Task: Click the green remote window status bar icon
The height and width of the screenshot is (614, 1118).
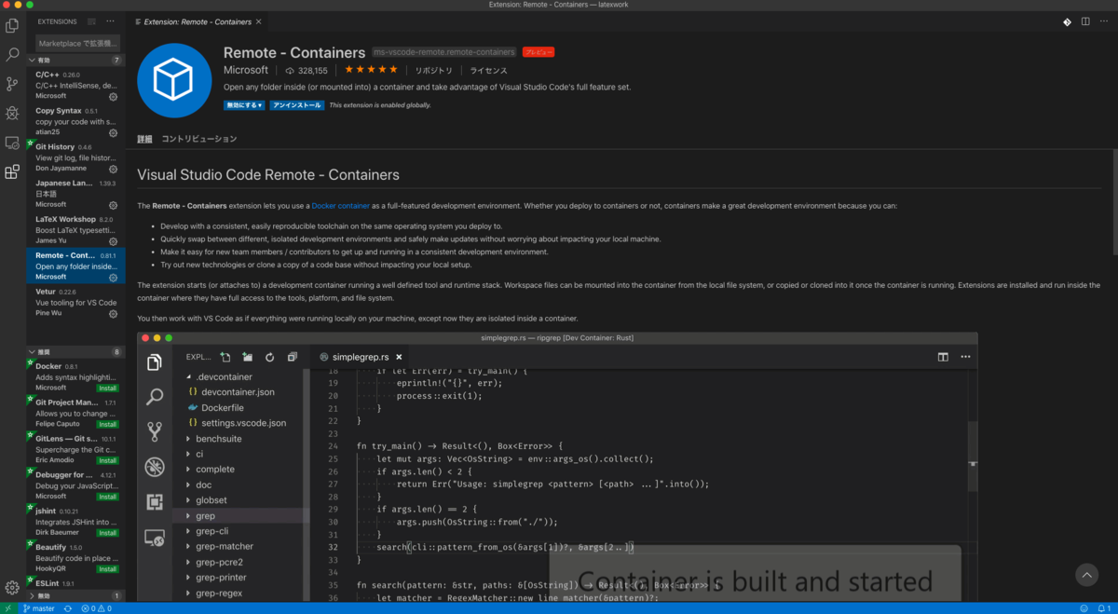Action: tap(7, 608)
